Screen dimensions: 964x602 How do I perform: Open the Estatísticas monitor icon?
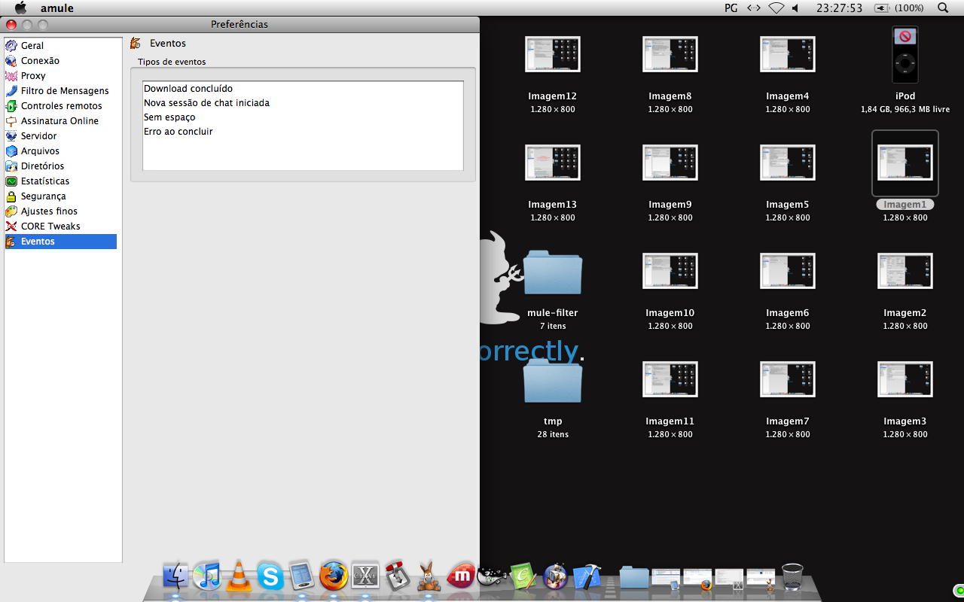(11, 181)
